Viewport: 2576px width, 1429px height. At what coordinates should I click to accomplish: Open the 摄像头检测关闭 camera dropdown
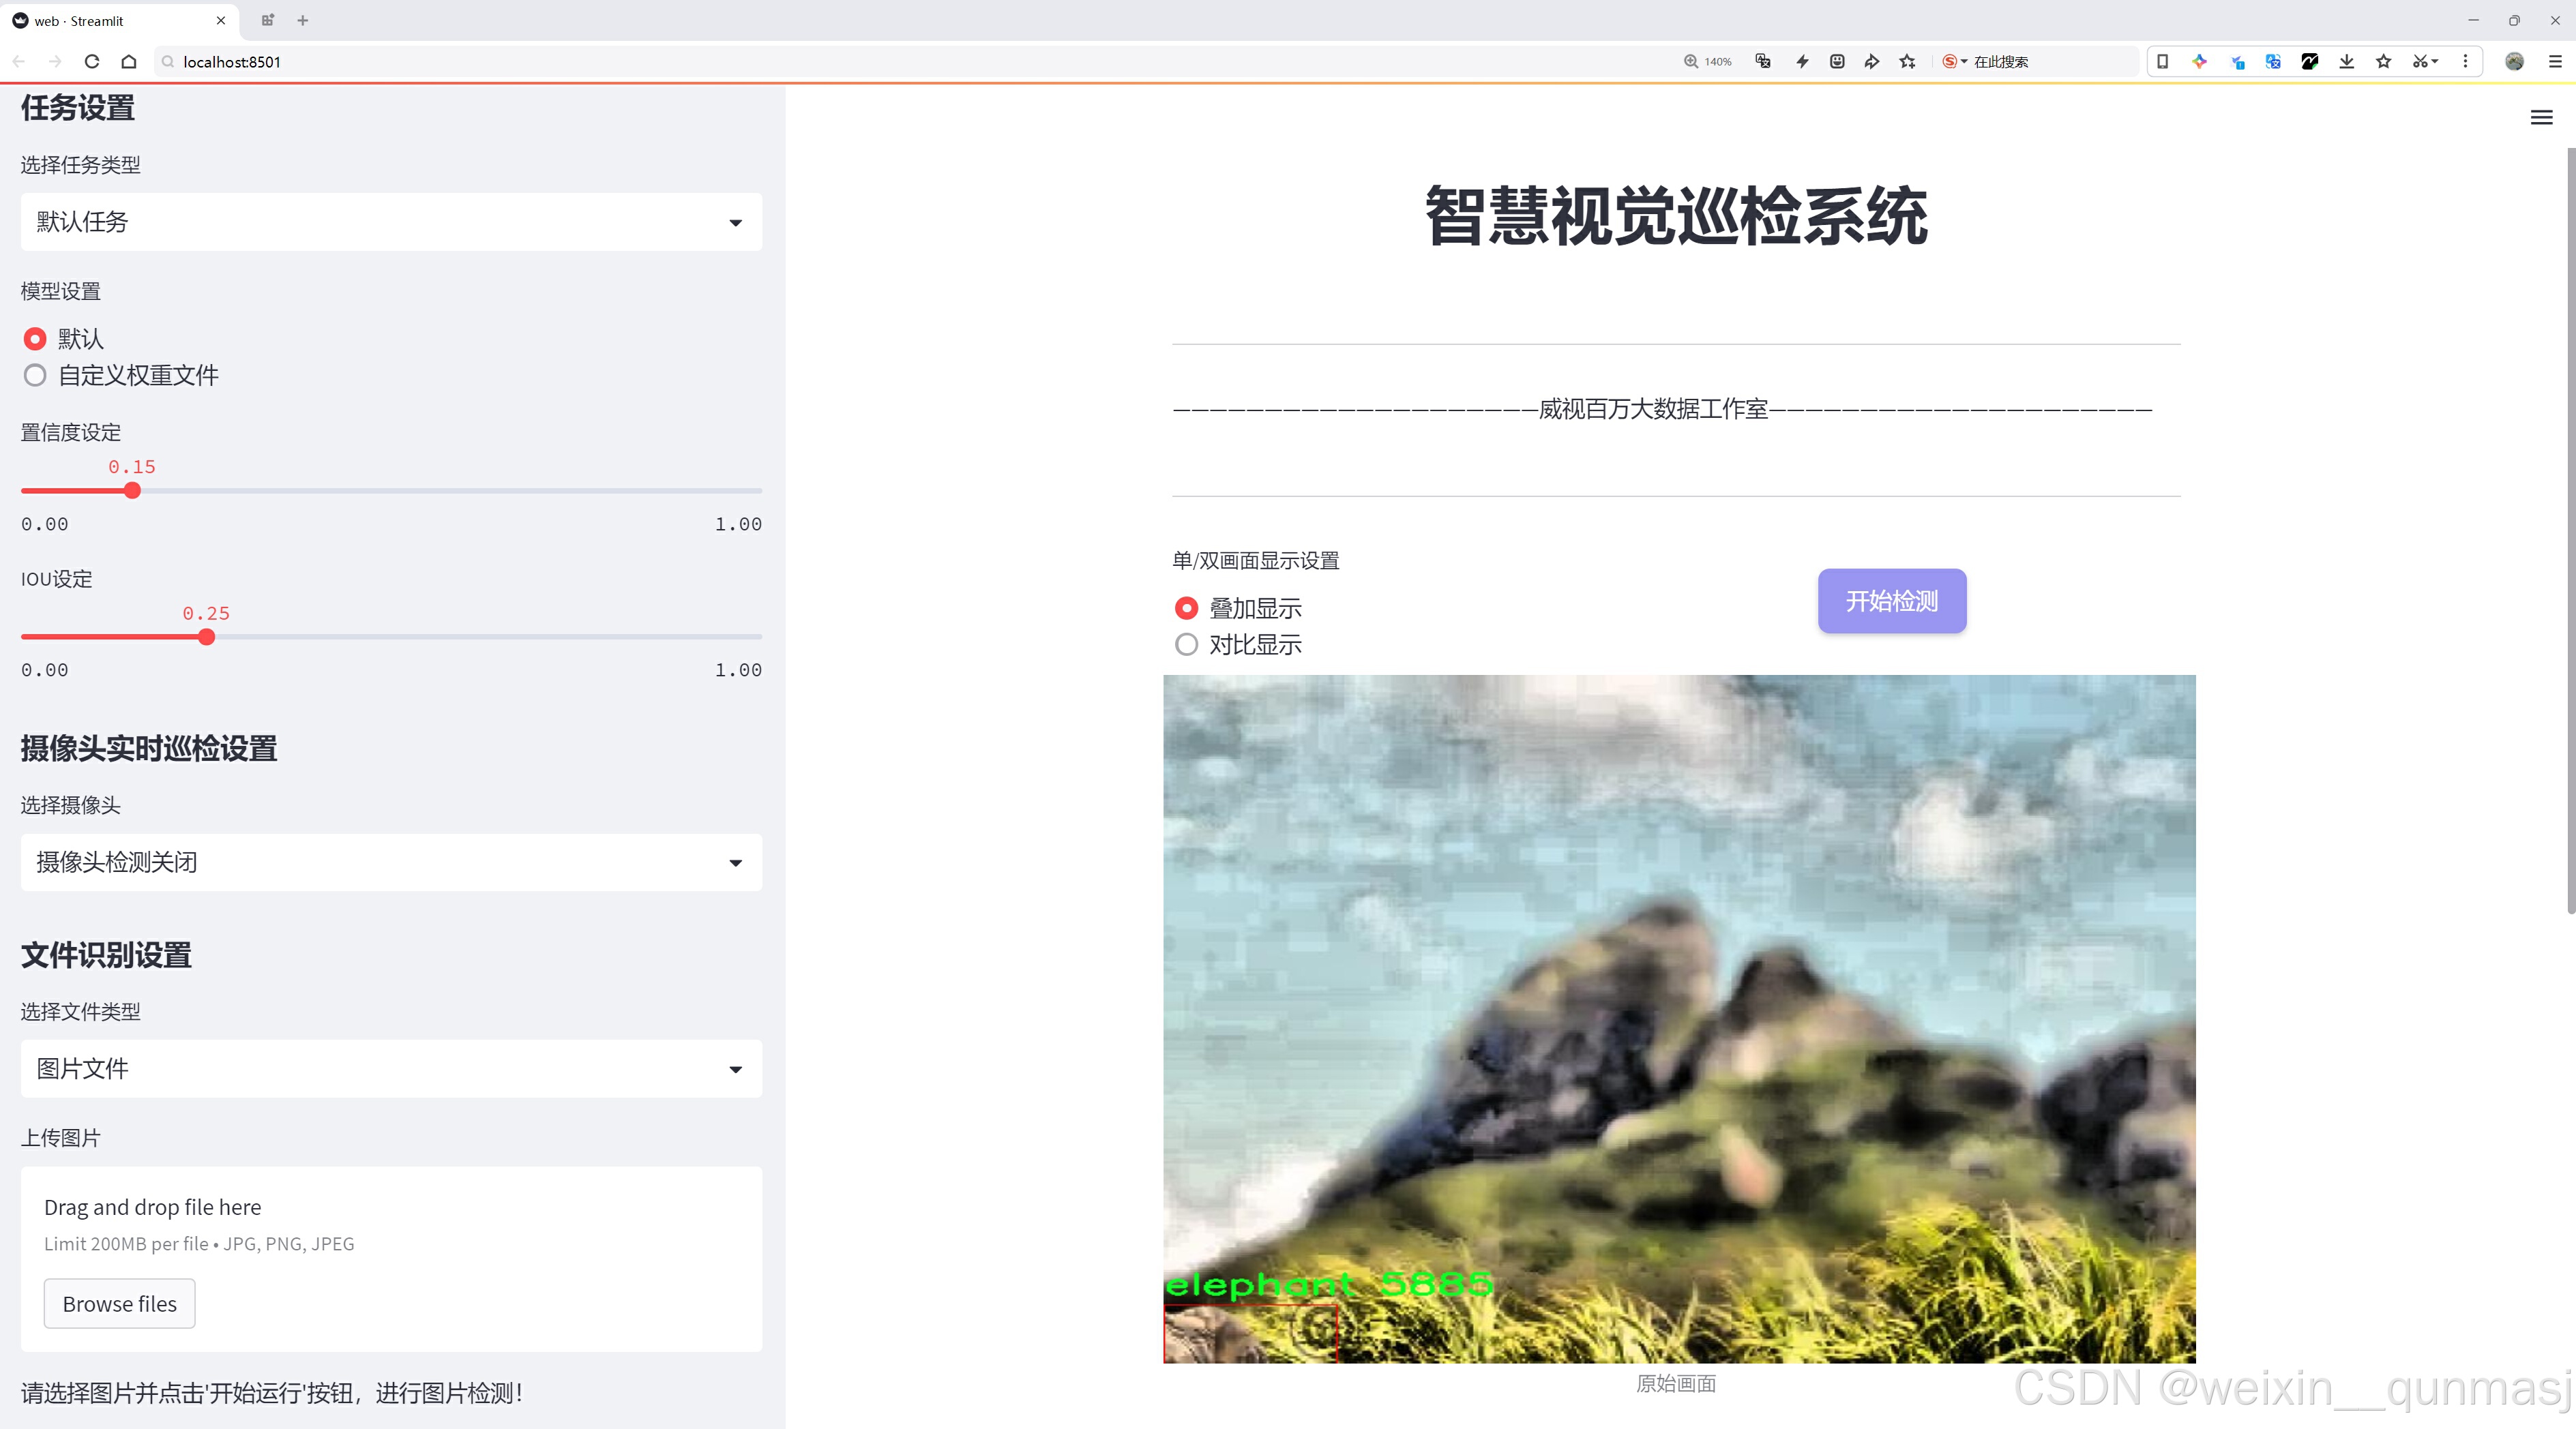391,862
